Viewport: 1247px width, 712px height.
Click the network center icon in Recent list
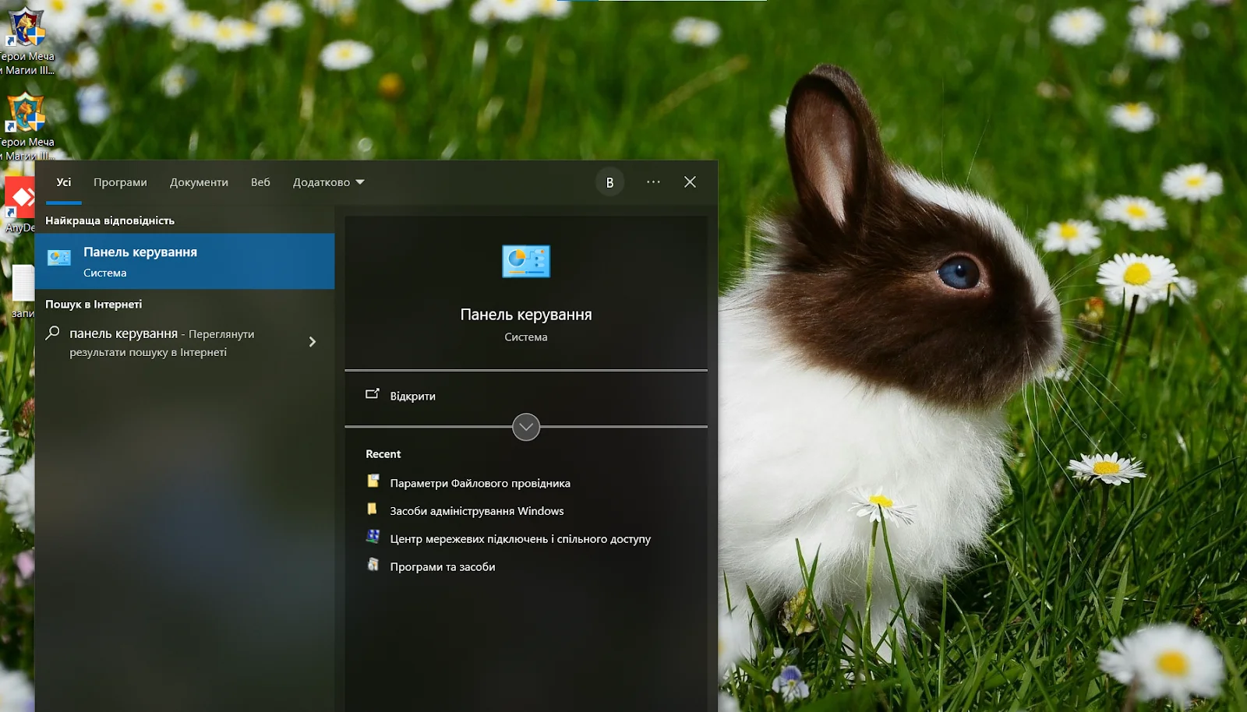[373, 537]
